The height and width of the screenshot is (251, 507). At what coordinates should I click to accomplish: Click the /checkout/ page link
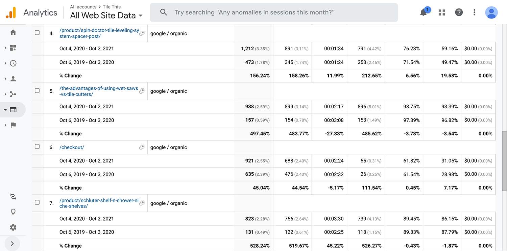[x=72, y=147]
